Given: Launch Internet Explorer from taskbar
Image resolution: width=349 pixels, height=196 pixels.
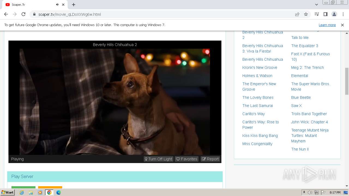Looking at the screenshot, I should tap(22, 192).
